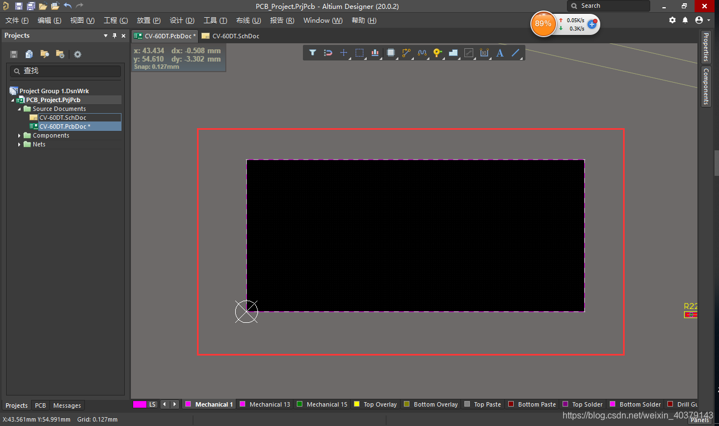
Task: Open a document via the open folder icon
Action: coord(43,6)
